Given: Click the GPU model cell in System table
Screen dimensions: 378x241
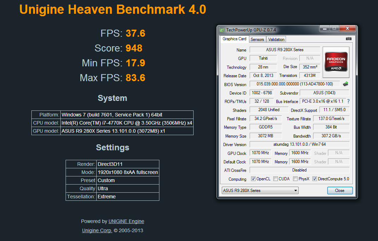Looking at the screenshot, I should click(x=127, y=131).
